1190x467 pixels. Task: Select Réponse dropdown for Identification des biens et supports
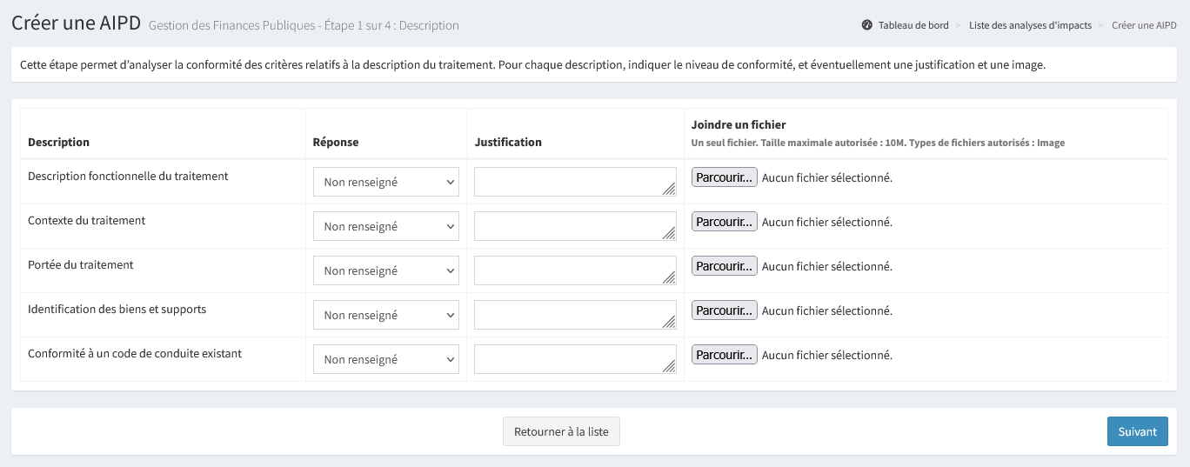[386, 315]
